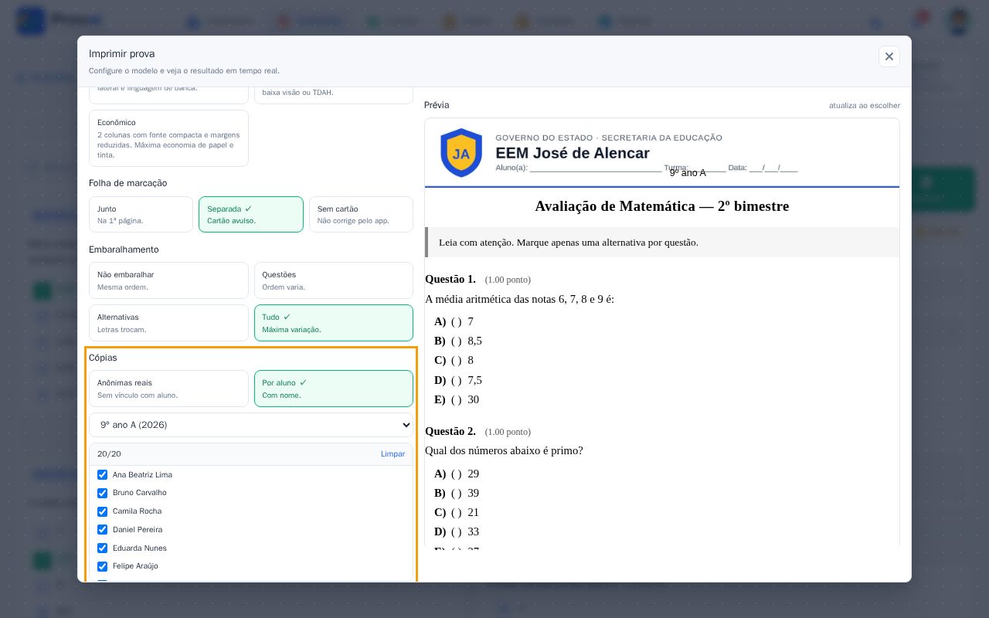Image resolution: width=989 pixels, height=618 pixels.
Task: Select Não embaralhar shuffle option
Action: 168,280
